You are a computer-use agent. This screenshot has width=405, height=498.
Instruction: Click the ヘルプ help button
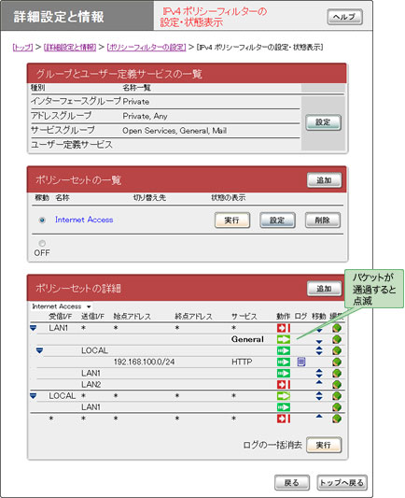(344, 17)
